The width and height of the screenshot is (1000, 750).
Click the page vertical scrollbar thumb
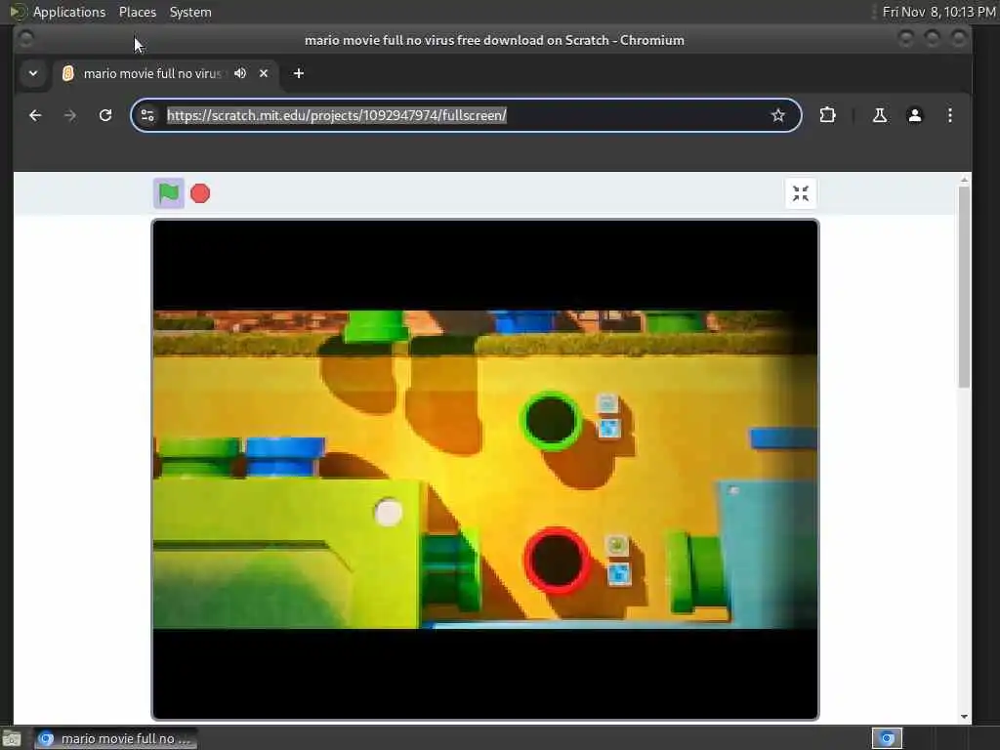click(x=964, y=287)
